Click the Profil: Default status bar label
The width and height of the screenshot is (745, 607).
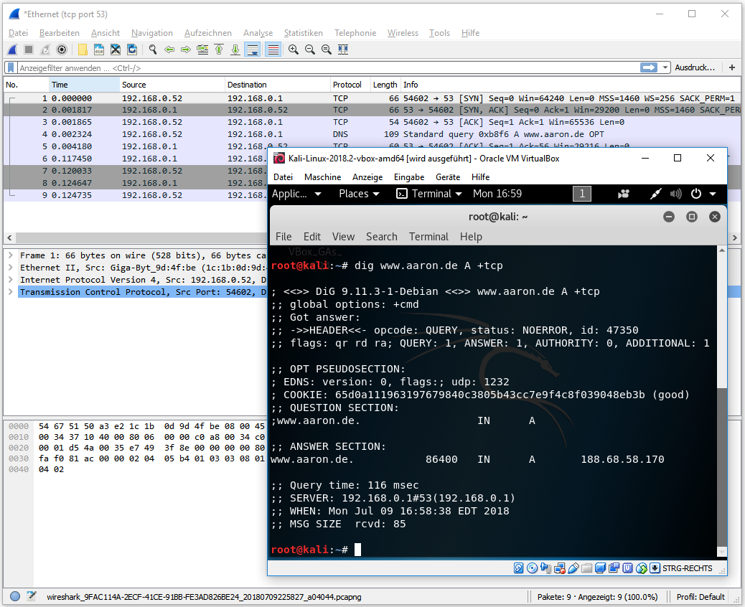(701, 596)
